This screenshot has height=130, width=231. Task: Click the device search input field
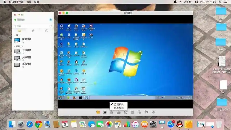32,26
